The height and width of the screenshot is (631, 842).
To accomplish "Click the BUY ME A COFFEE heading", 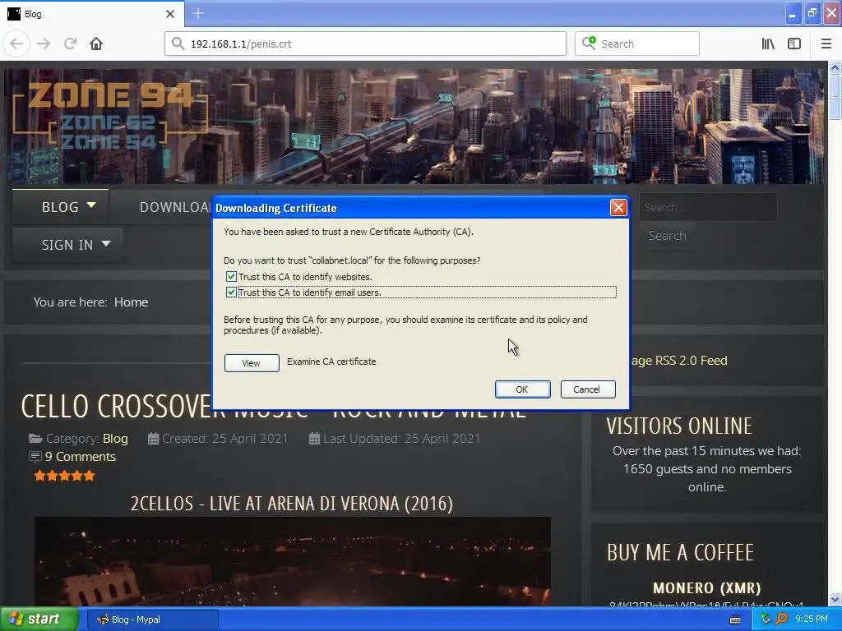I will tap(680, 552).
